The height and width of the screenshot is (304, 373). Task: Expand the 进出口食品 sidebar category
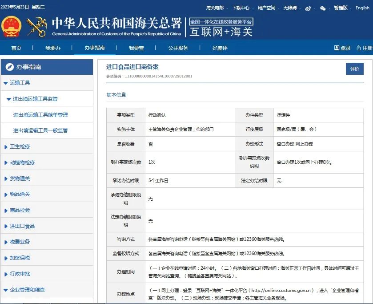pyautogui.click(x=6, y=227)
